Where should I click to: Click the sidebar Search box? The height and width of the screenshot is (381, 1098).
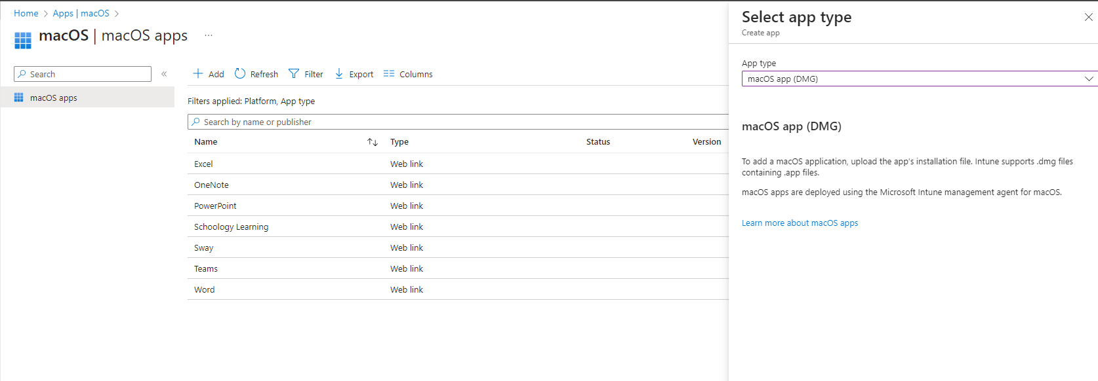[83, 74]
